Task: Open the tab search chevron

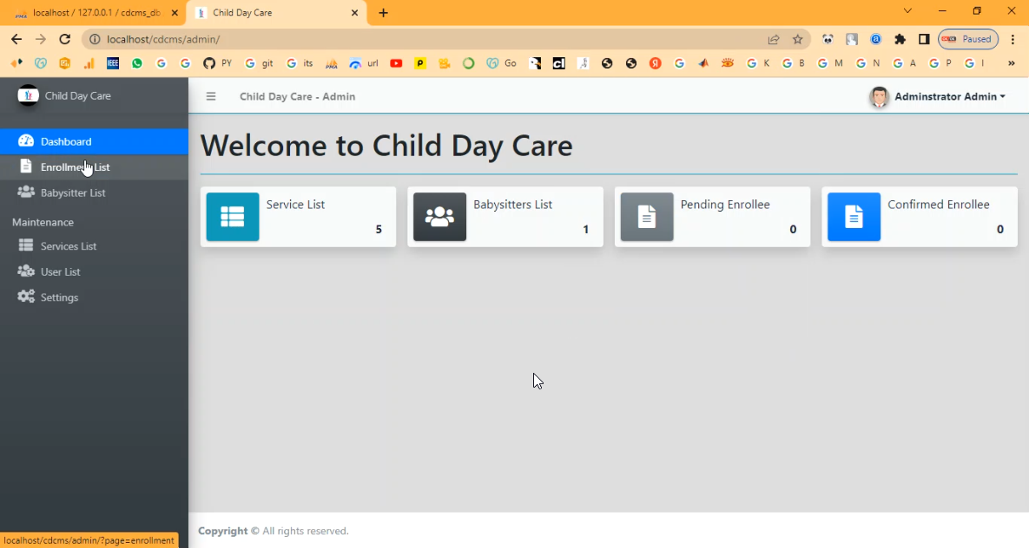Action: tap(907, 11)
